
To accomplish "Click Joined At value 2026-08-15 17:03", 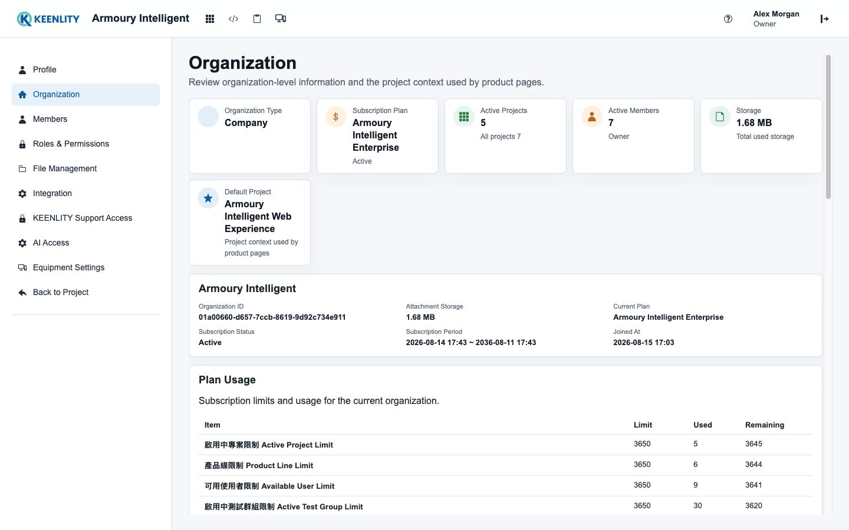I will (x=643, y=343).
